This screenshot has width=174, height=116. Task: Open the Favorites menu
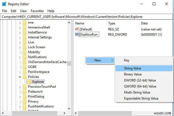tap(37, 11)
